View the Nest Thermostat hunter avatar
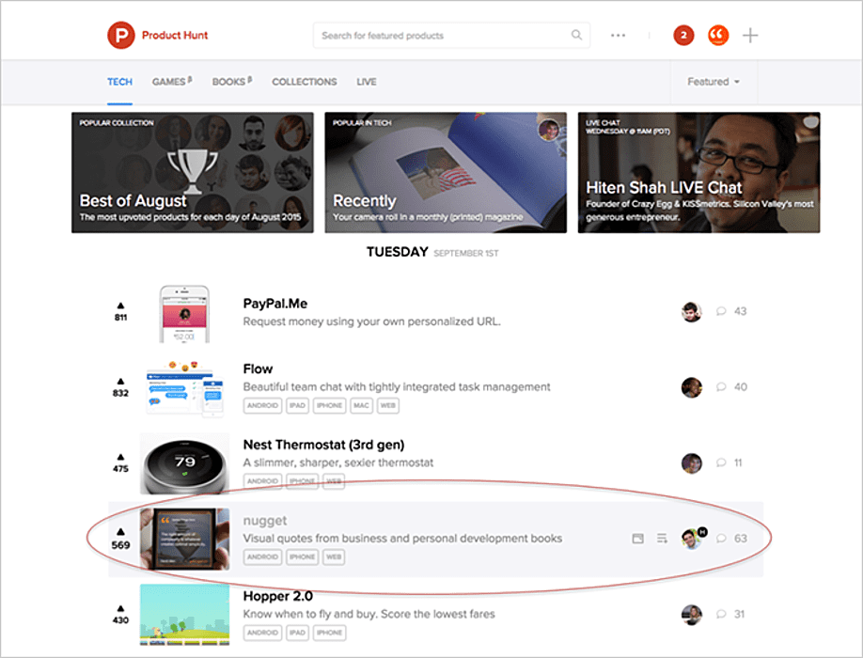863x658 pixels. (x=691, y=463)
